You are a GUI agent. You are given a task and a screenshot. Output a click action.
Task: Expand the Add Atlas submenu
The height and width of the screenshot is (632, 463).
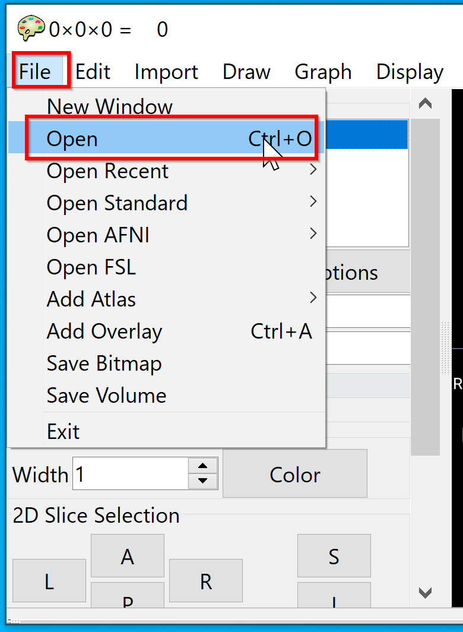[x=166, y=299]
